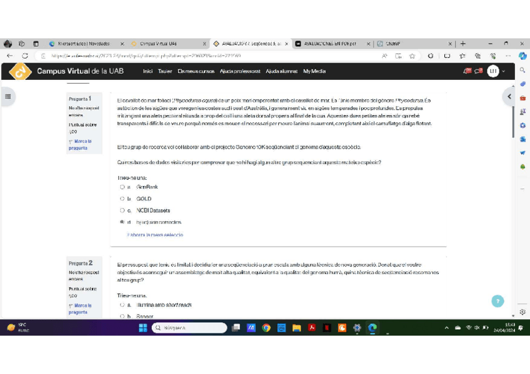Open taskbar clock and date
Viewport: 530px width, 374px height.
click(504, 328)
